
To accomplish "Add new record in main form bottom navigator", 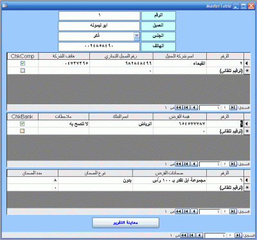I will click(x=184, y=235).
